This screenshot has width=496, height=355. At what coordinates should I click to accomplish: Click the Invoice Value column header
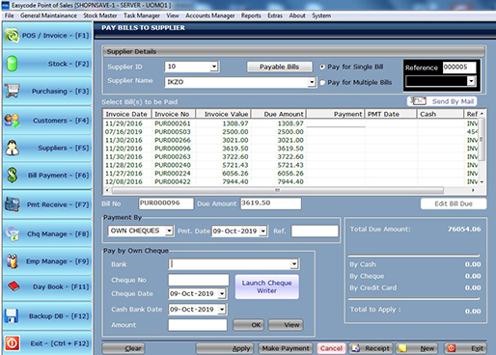pyautogui.click(x=224, y=114)
